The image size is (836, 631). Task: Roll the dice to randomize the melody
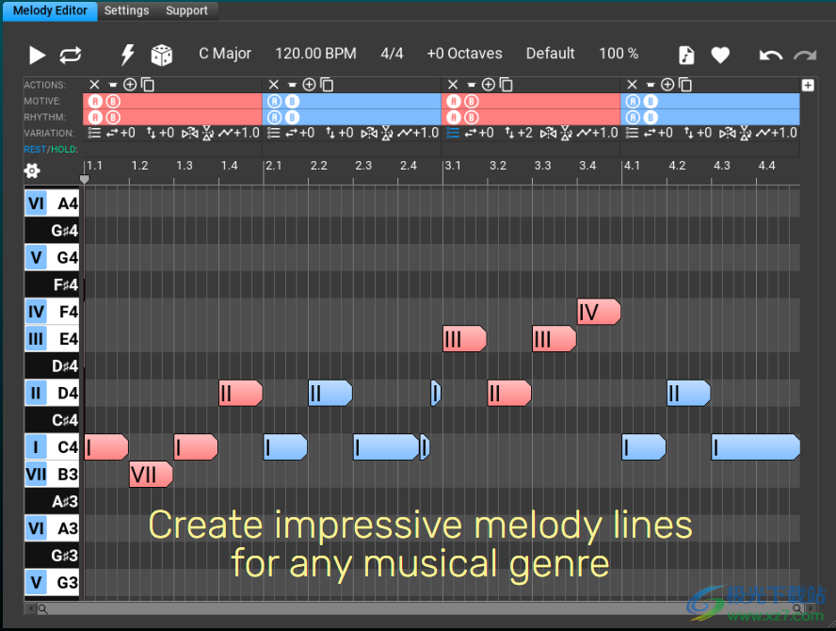[162, 55]
